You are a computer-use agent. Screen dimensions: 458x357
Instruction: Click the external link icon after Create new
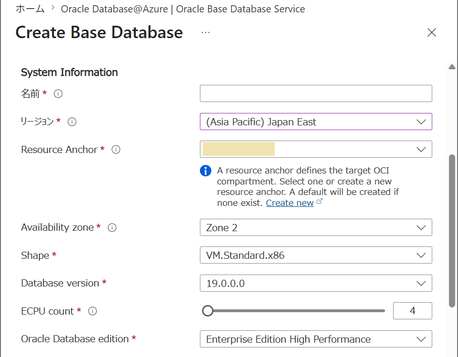(320, 201)
